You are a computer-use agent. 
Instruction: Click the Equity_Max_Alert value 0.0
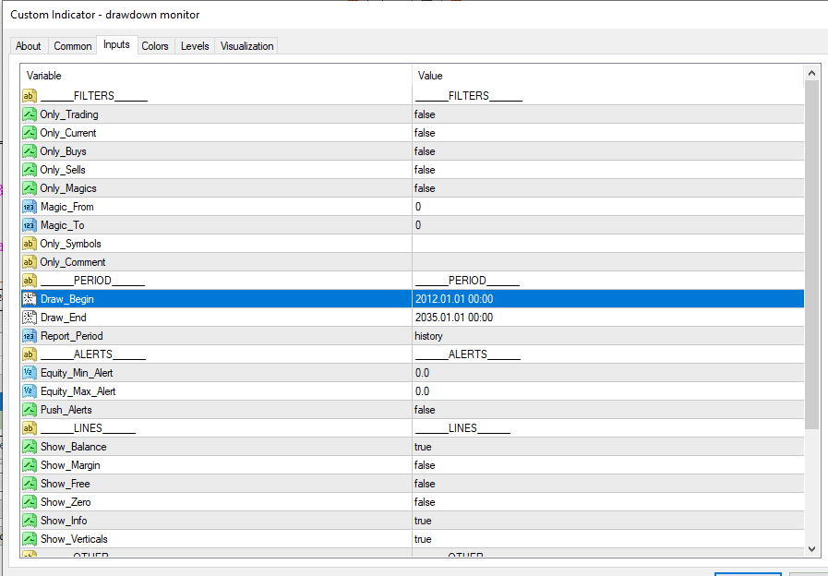pyautogui.click(x=423, y=391)
